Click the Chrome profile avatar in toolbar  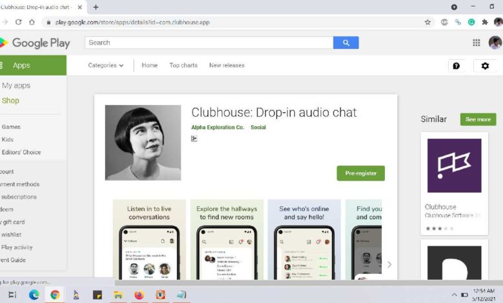[498, 22]
